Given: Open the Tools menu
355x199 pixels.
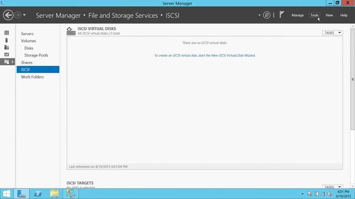Looking at the screenshot, I should pos(315,15).
